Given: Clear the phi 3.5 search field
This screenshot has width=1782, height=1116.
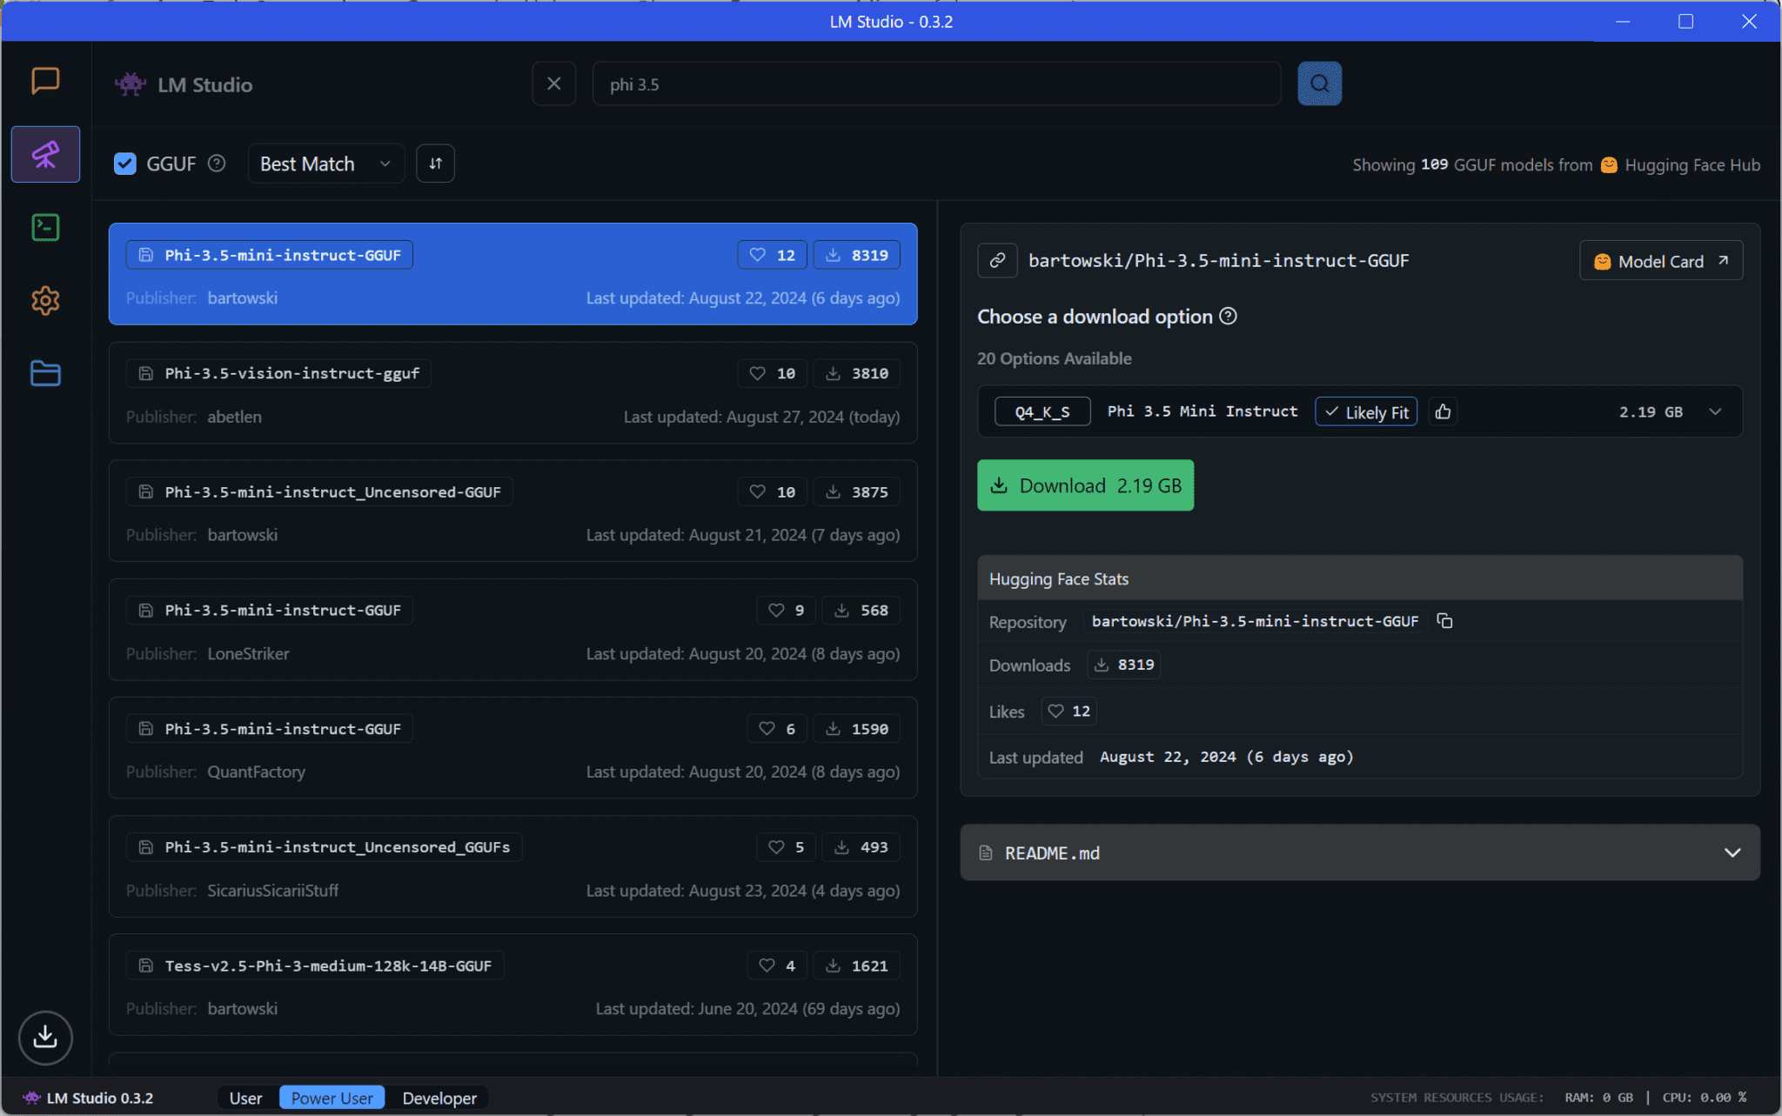Looking at the screenshot, I should pyautogui.click(x=554, y=83).
